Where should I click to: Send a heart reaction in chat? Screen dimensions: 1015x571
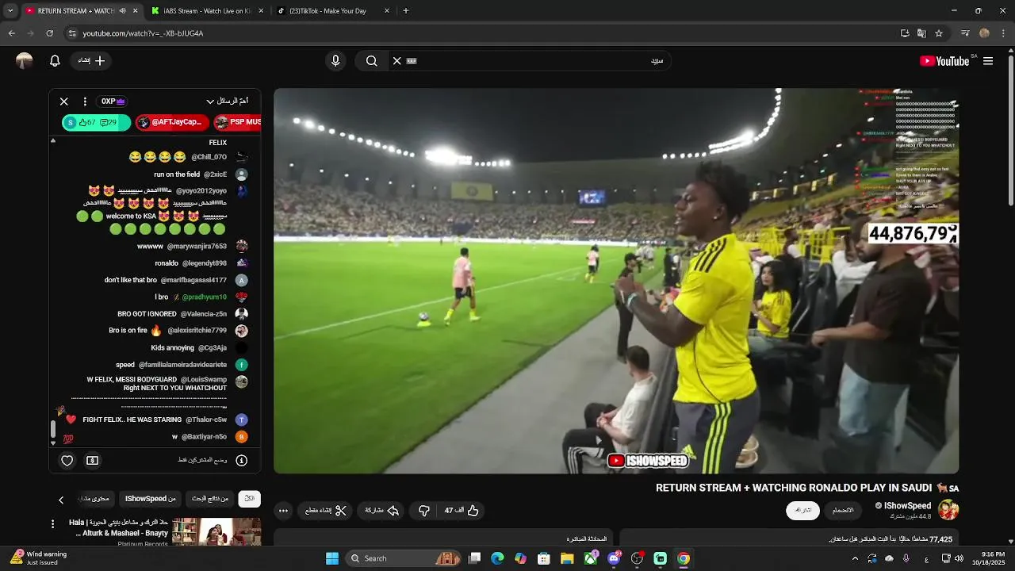[x=67, y=461]
